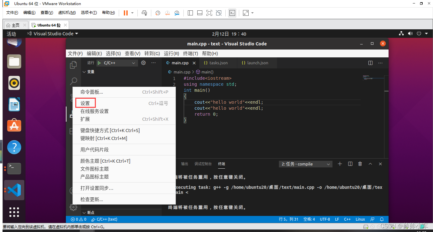Viewport: 433px width, 232px height.
Task: Choose 检查更新... in the context menu
Action: tap(124, 200)
